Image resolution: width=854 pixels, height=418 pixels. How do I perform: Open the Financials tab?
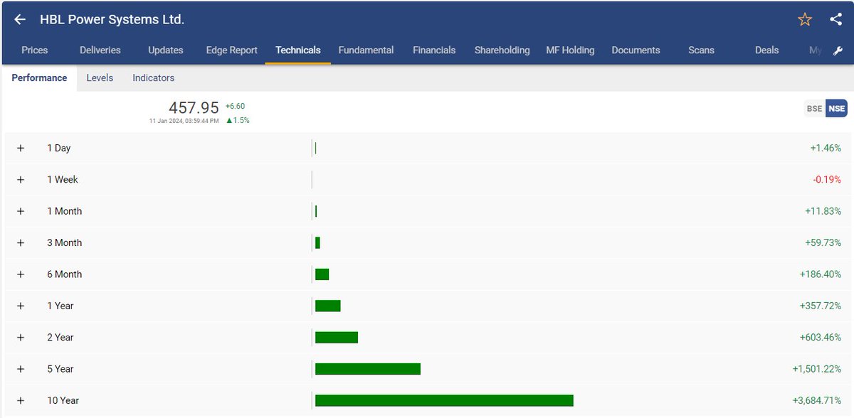click(434, 50)
